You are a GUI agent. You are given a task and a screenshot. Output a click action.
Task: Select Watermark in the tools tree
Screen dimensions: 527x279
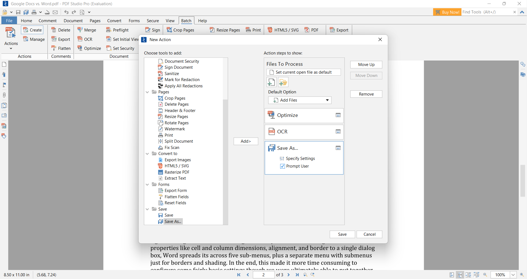click(x=175, y=129)
